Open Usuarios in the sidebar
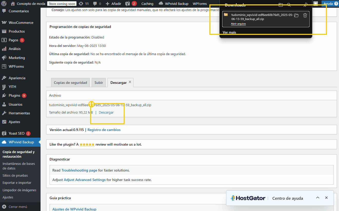The height and width of the screenshot is (211, 339). coord(20,104)
